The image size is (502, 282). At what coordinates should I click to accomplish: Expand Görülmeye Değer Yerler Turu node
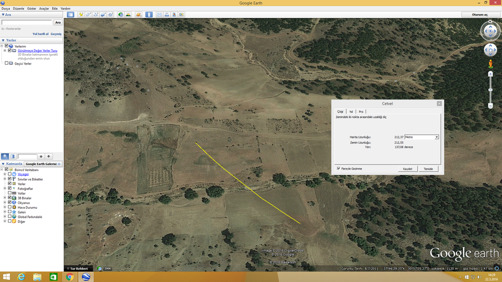click(x=5, y=51)
